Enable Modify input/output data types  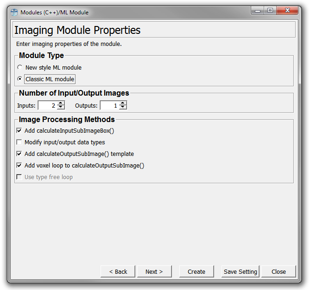[19, 142]
